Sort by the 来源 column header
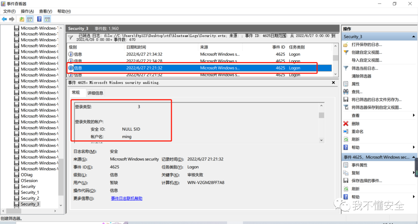418x224 pixels. [221, 47]
